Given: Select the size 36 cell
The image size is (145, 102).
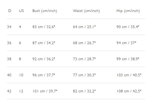Looking at the screenshot, I should pos(9,43).
